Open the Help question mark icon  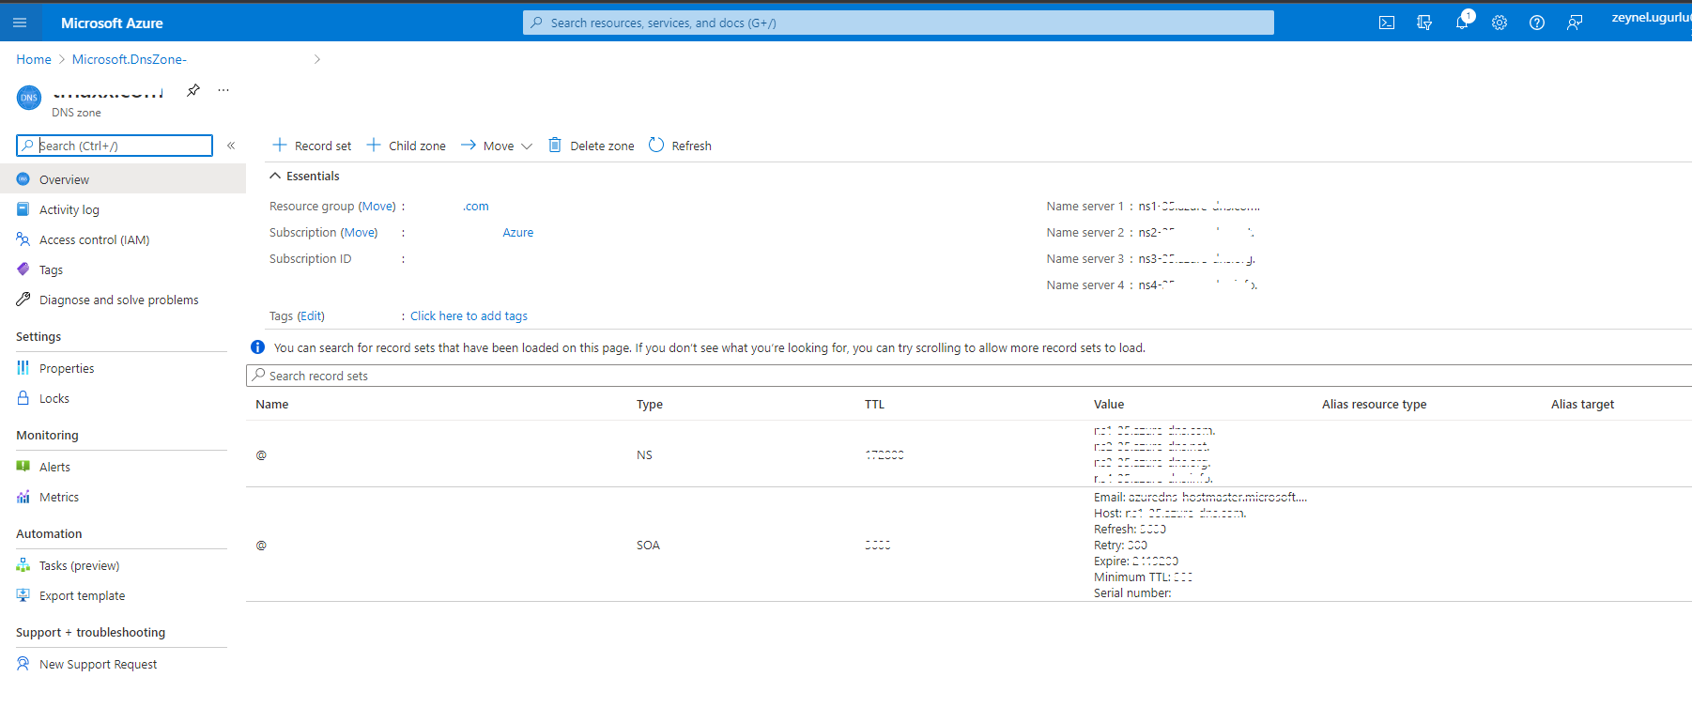[1537, 23]
